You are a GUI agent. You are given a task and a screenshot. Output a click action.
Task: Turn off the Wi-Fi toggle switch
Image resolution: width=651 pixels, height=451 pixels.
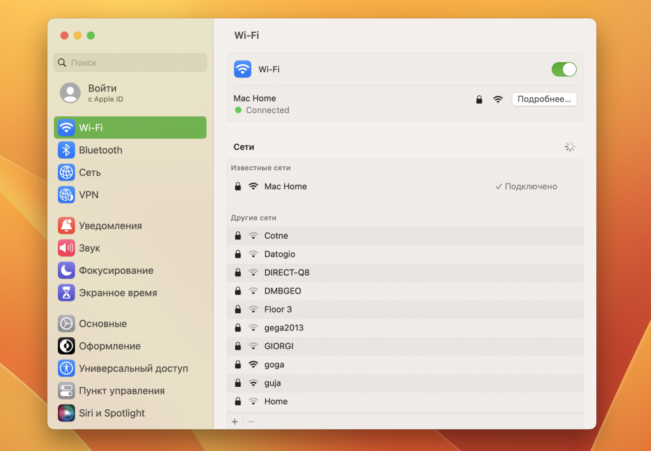tap(564, 69)
